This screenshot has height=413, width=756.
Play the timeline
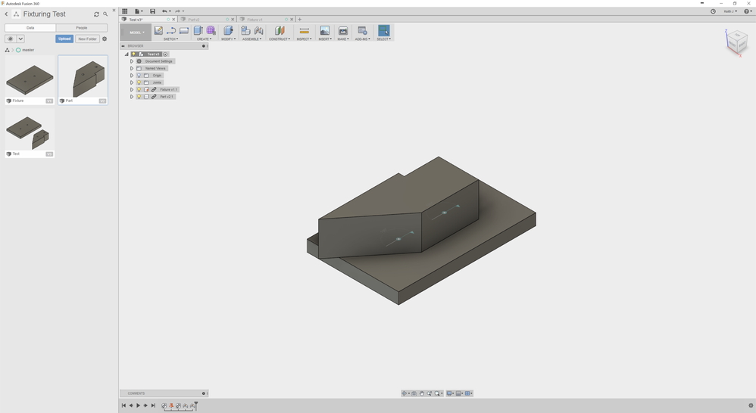[139, 405]
